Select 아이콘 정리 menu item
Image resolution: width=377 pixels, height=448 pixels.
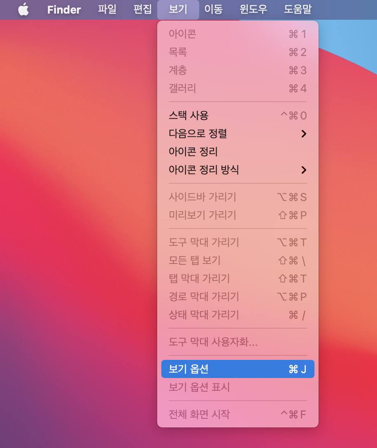coord(237,152)
